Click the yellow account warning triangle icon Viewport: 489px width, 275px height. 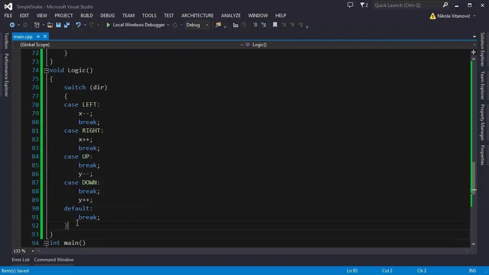pos(432,16)
